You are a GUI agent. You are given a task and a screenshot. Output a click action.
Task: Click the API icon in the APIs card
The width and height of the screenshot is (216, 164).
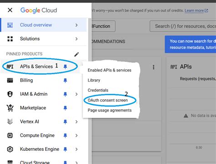[174, 67]
